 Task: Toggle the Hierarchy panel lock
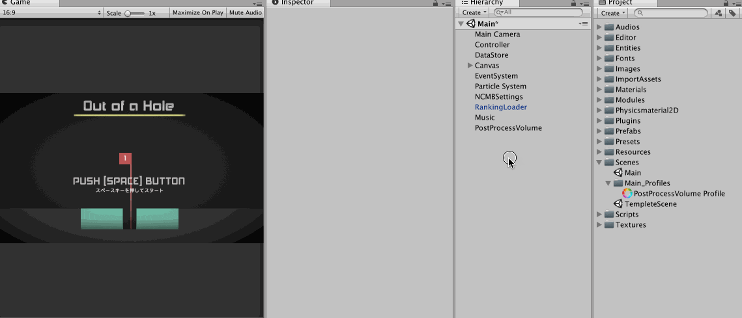(x=573, y=3)
